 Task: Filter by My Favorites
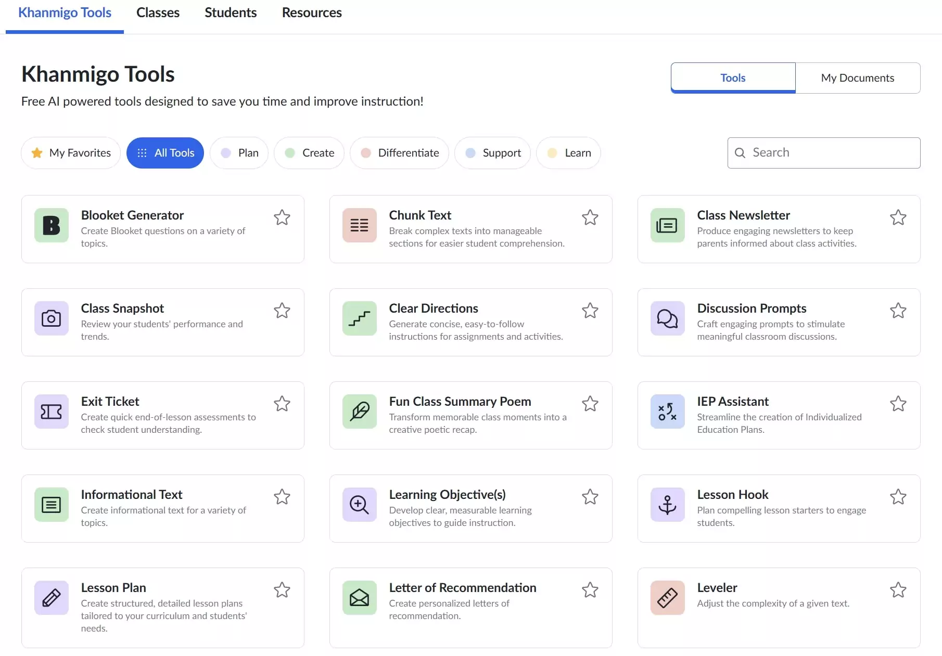[x=71, y=153]
